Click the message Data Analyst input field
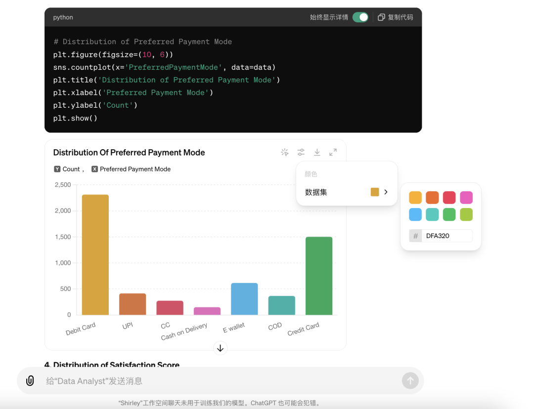Viewport: 534px width, 409px height. pos(218,381)
